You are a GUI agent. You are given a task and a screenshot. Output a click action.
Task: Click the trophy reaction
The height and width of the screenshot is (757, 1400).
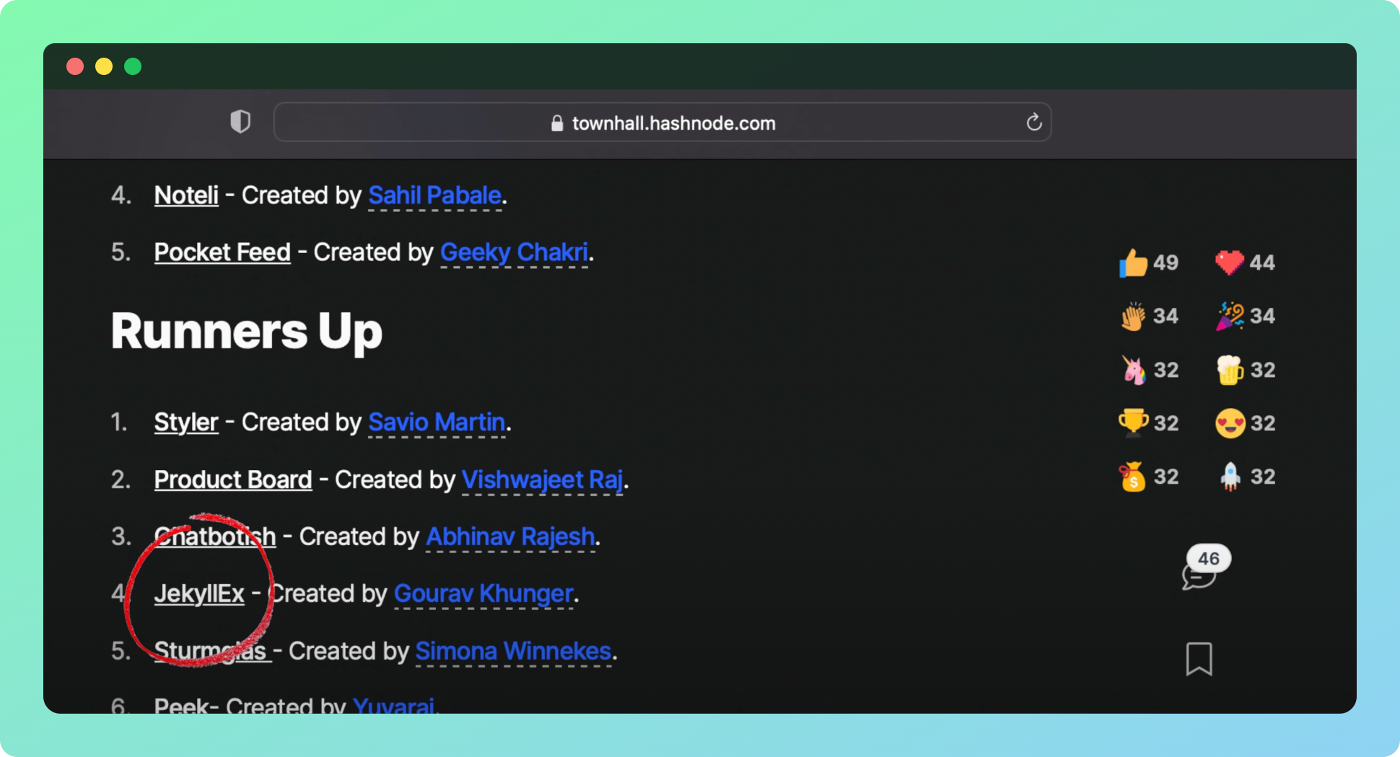[x=1148, y=423]
